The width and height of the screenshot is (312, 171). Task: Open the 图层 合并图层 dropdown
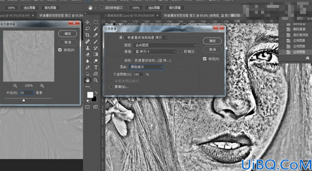point(165,45)
